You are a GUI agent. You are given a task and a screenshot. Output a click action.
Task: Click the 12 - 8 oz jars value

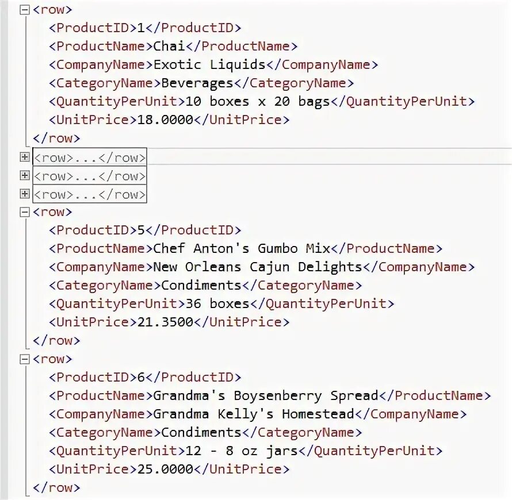click(242, 451)
